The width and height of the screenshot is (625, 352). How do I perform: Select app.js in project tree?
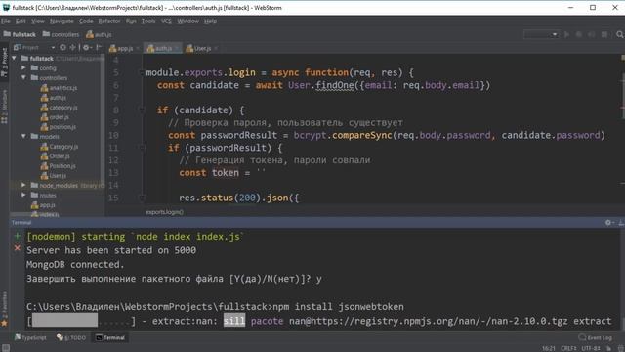coord(43,205)
